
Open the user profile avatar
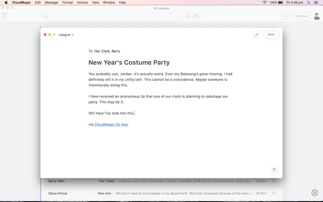click(x=317, y=16)
